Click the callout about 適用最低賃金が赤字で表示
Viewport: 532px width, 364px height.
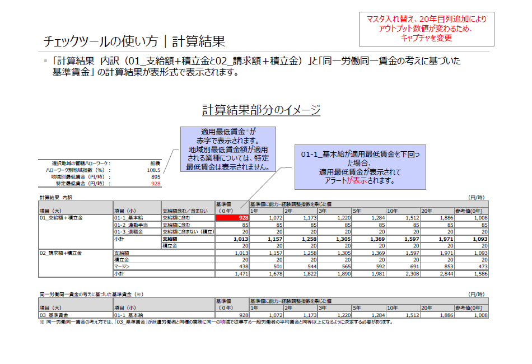(x=228, y=150)
